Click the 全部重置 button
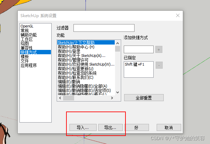 click(144, 98)
